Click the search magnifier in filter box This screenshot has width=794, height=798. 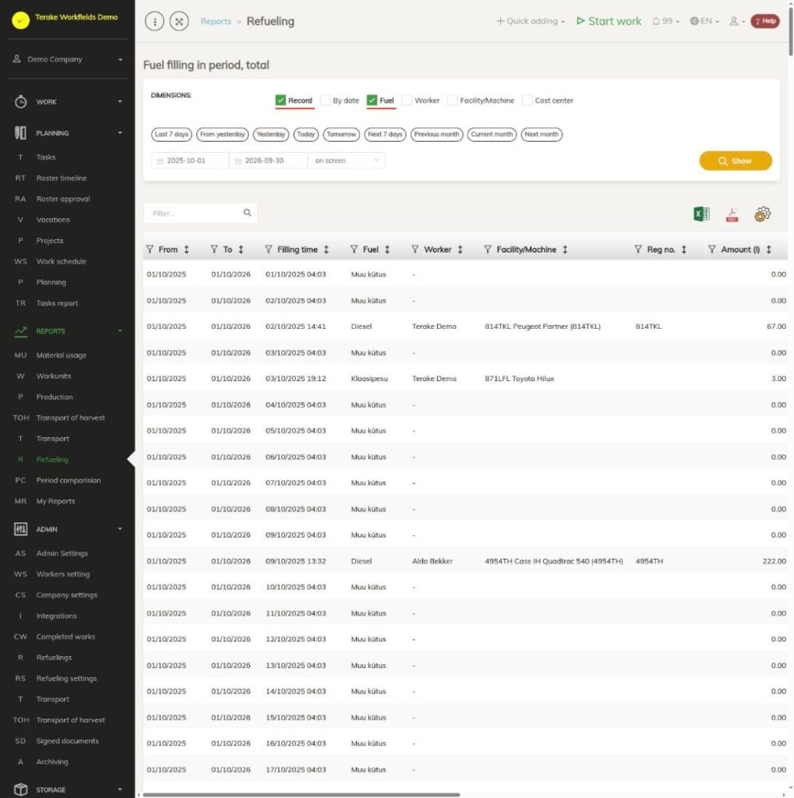tap(247, 213)
